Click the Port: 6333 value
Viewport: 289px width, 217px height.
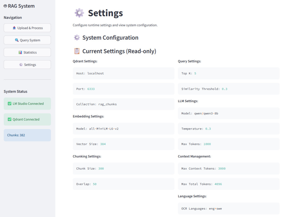tap(91, 89)
